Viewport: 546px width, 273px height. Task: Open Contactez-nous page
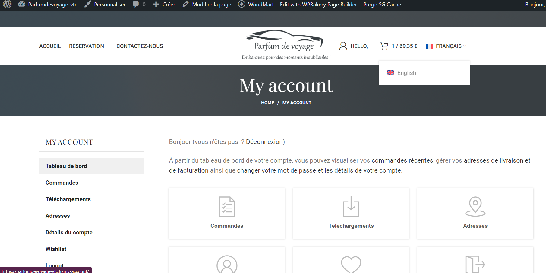(140, 46)
